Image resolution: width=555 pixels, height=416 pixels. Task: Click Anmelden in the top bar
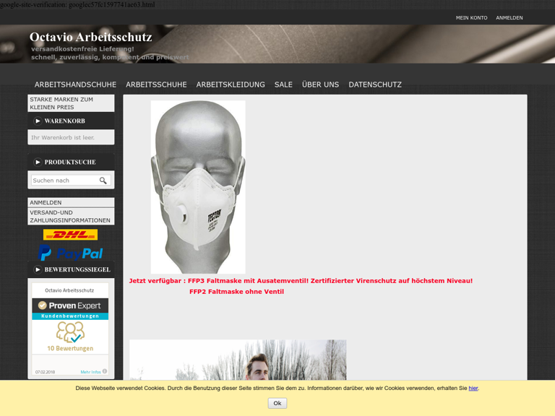point(509,18)
